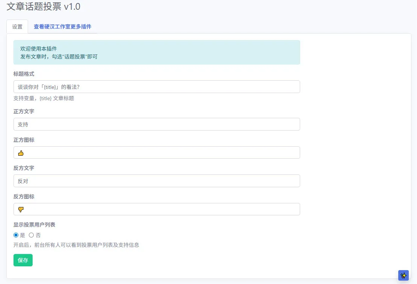Focus the 标题格式 input field

click(x=157, y=87)
